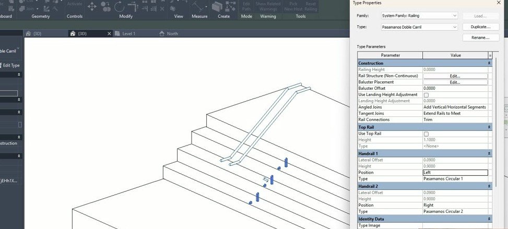
Task: Close the active (3D) view tab
Action: [x=109, y=33]
